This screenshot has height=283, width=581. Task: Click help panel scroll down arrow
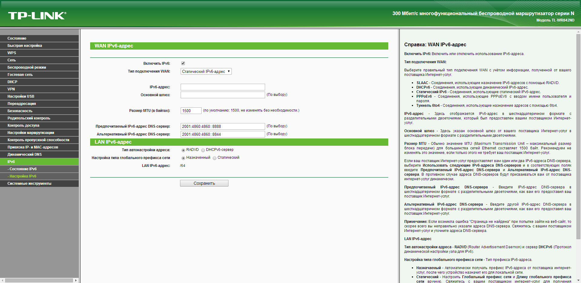578,281
